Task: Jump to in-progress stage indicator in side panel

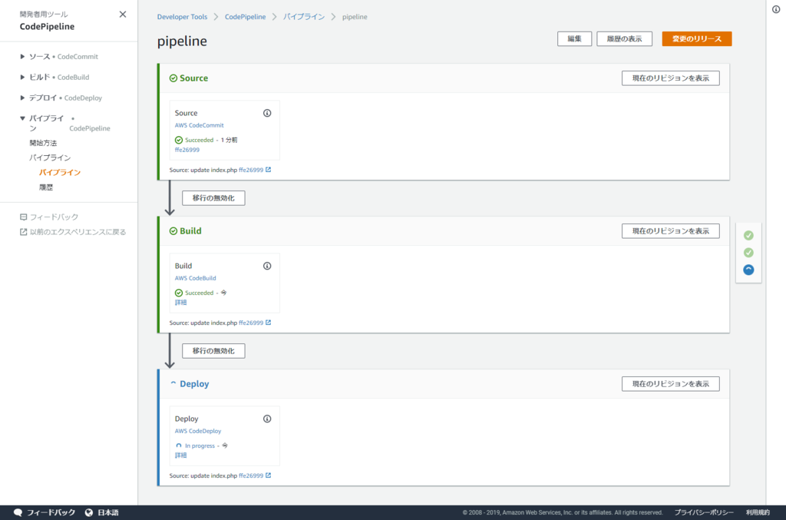Action: click(748, 270)
